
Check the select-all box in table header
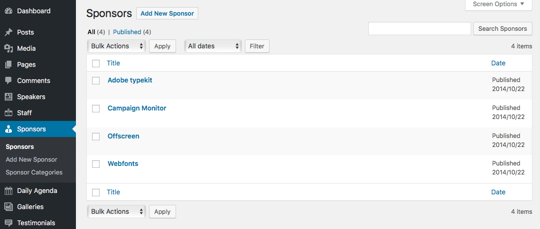coord(96,64)
